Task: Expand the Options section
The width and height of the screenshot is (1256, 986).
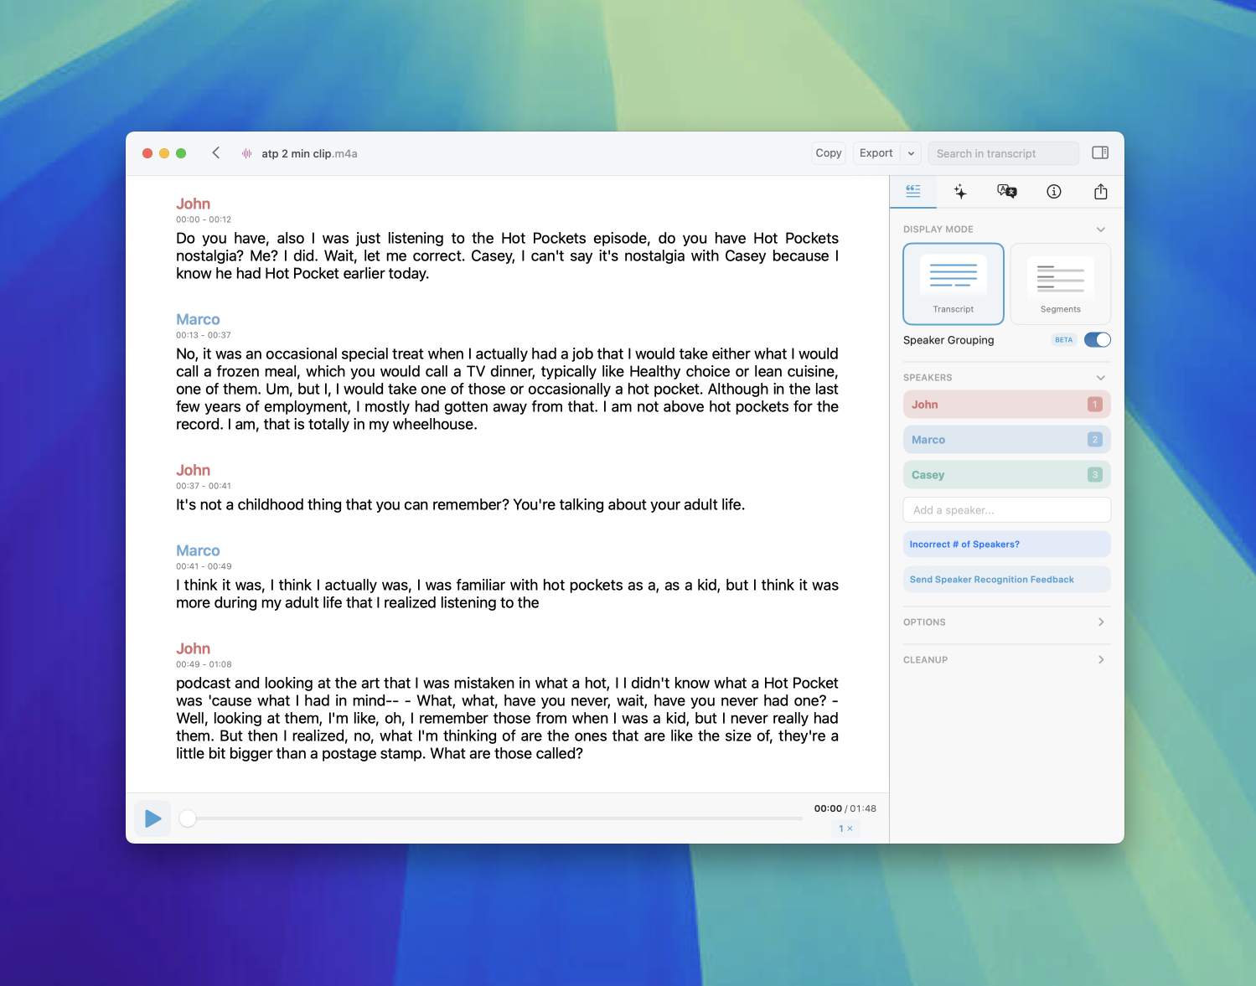Action: click(1100, 622)
